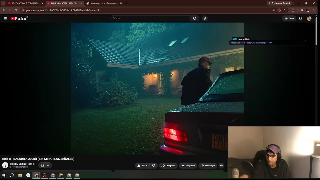Click the page vertical scrollbar
320x180 pixels.
click(x=316, y=31)
